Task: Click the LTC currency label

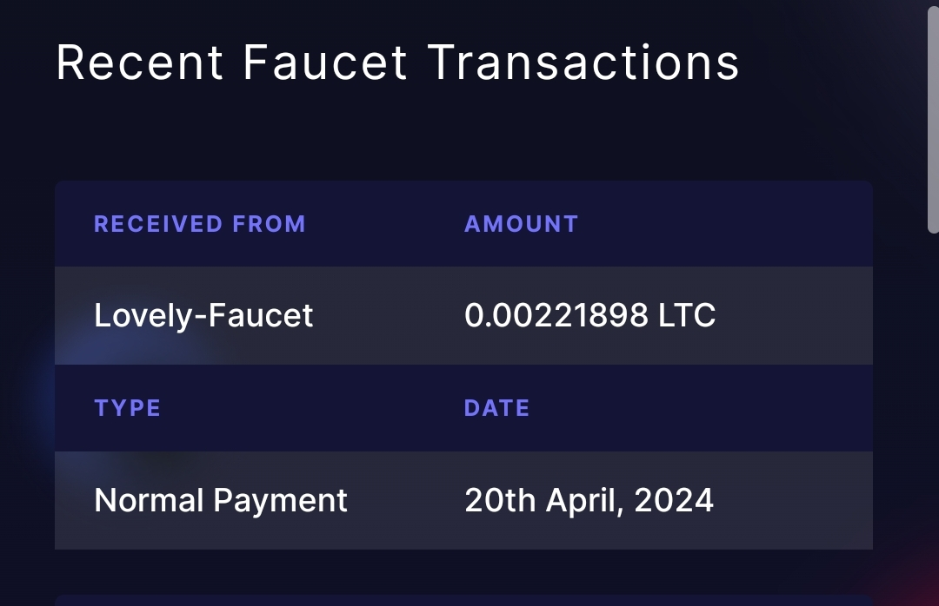Action: (x=687, y=315)
